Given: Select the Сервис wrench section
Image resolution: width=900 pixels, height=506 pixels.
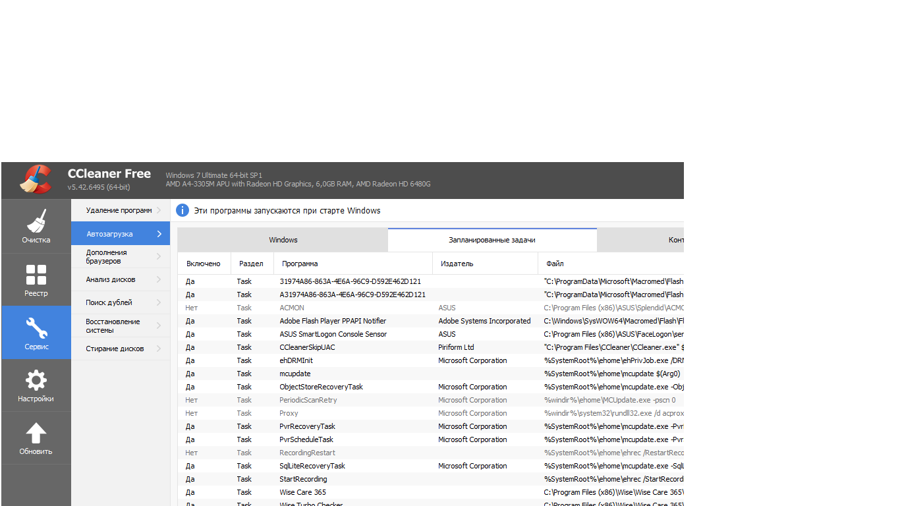Looking at the screenshot, I should pyautogui.click(x=36, y=333).
